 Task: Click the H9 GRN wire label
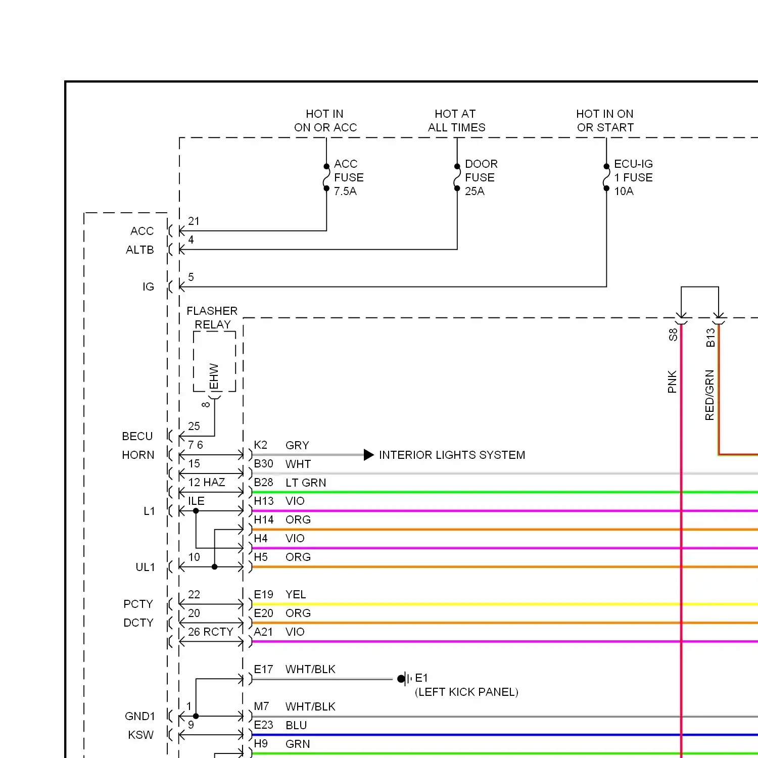click(281, 744)
